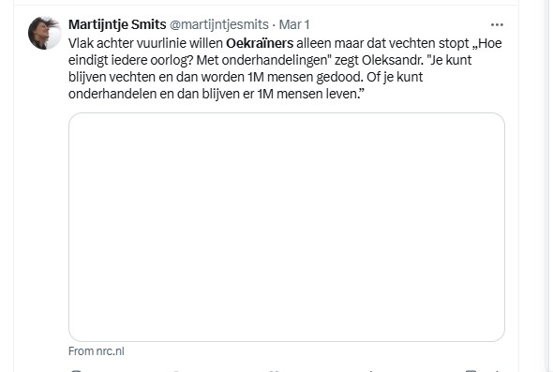Click the repost icon below the tweet
The height and width of the screenshot is (372, 553).
175,371
